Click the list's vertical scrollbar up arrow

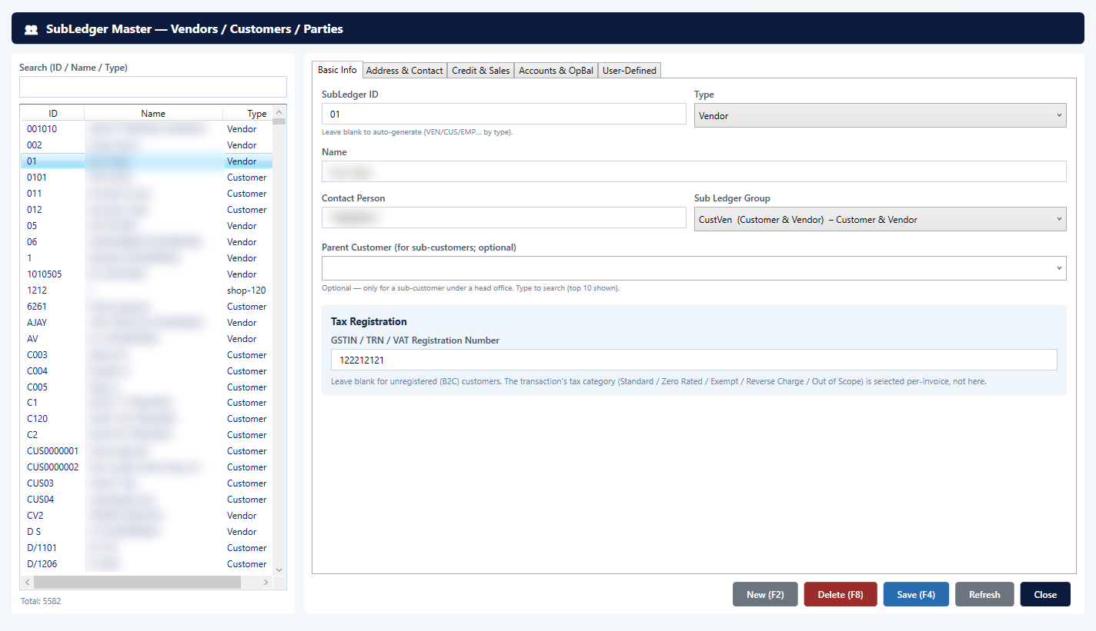tap(279, 112)
